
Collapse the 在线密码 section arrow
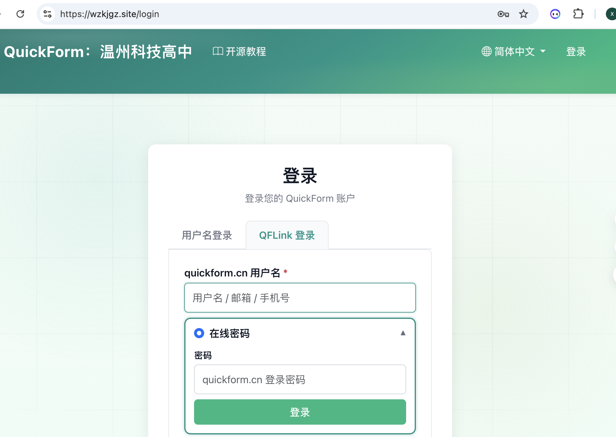tap(403, 333)
